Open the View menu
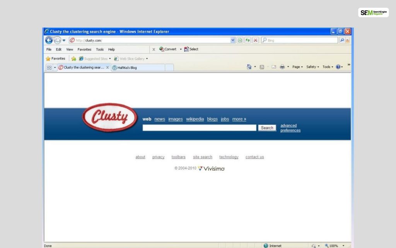 [70, 49]
